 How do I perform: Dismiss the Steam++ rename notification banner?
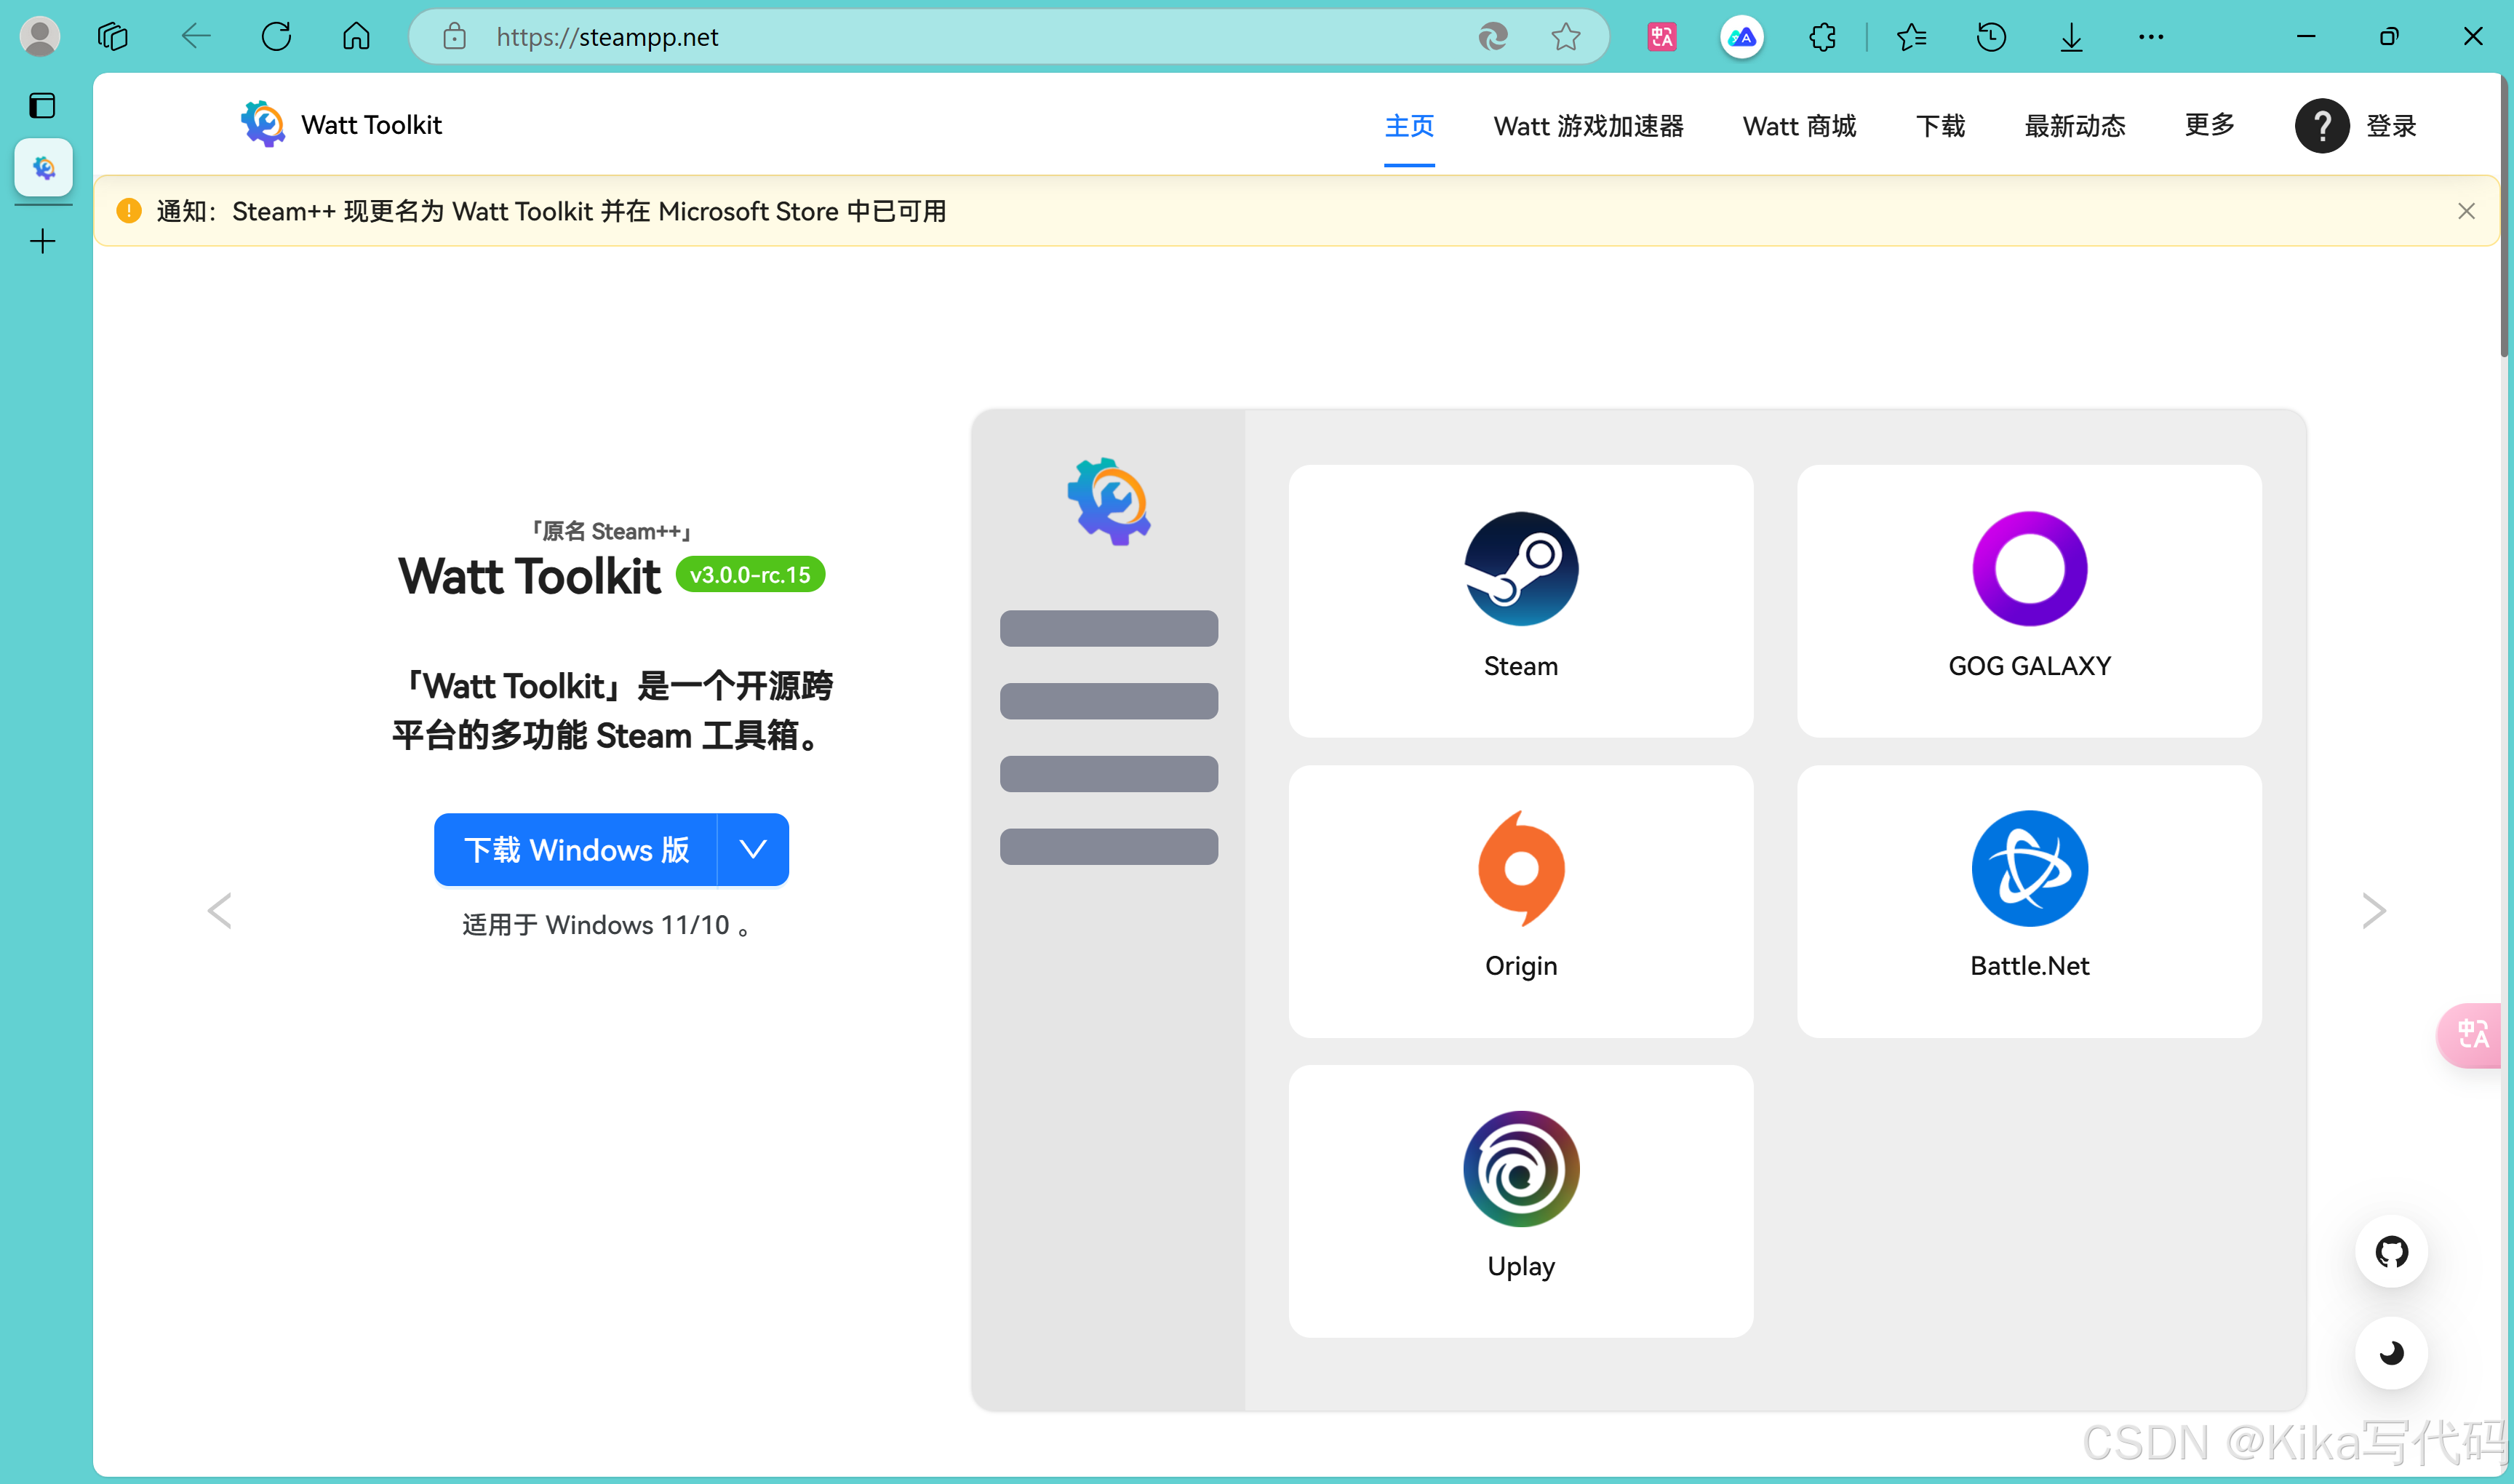(2466, 211)
